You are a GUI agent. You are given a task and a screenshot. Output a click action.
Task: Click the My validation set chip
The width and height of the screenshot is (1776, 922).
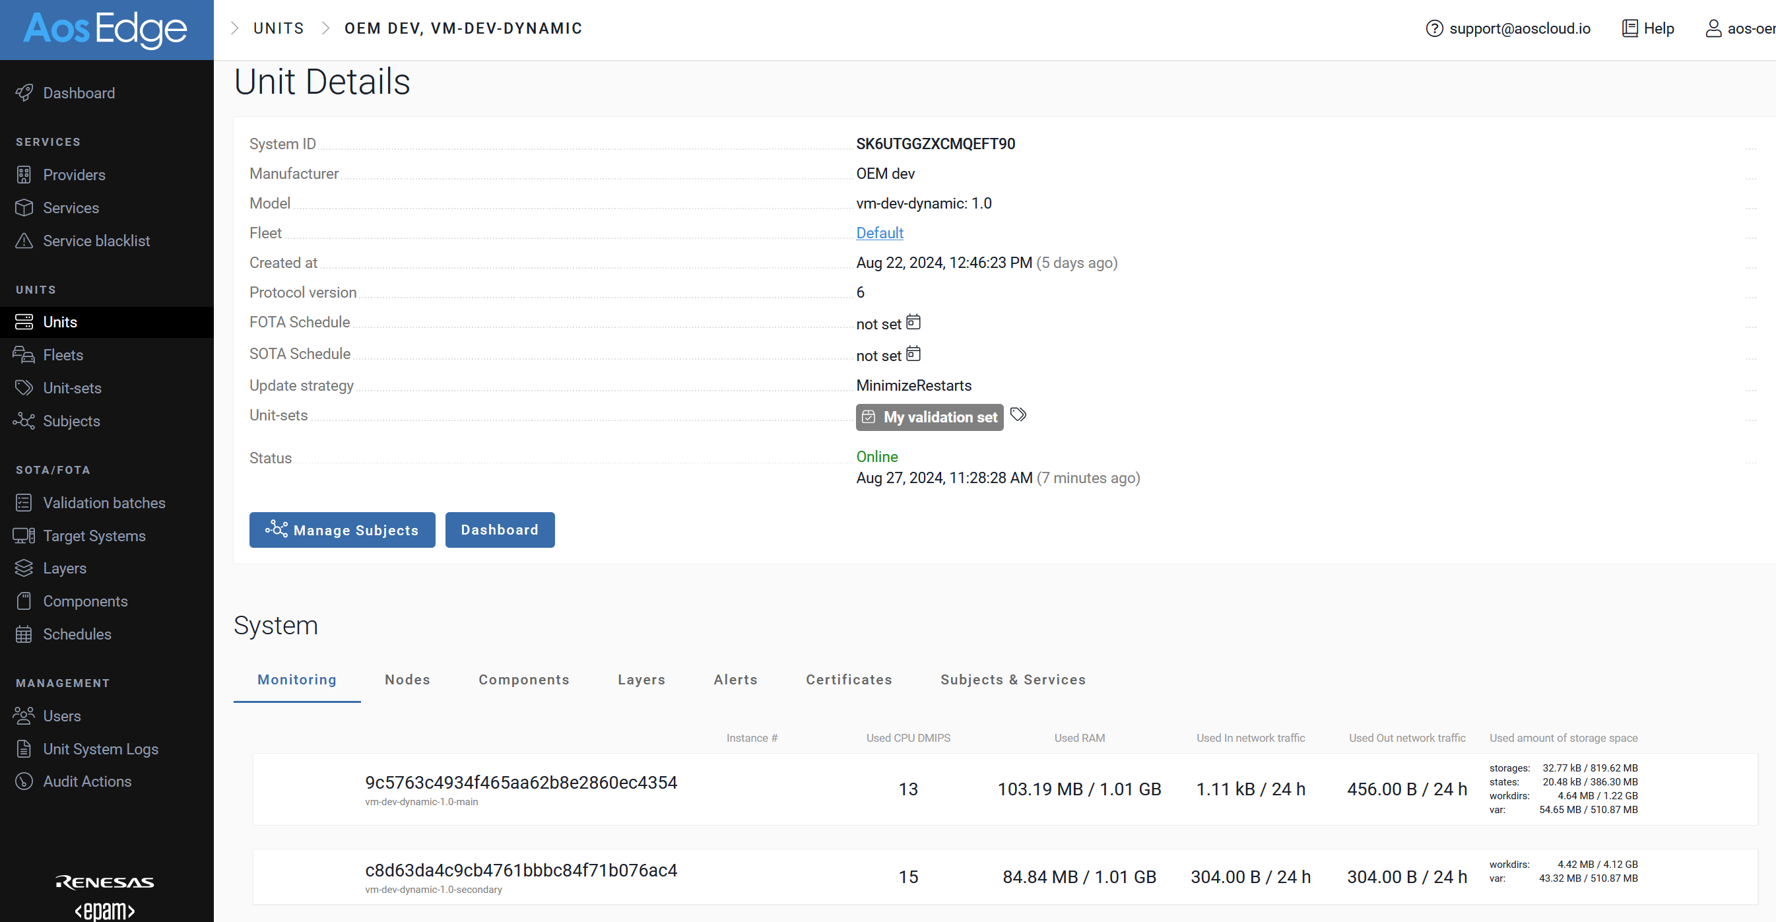[x=929, y=417]
